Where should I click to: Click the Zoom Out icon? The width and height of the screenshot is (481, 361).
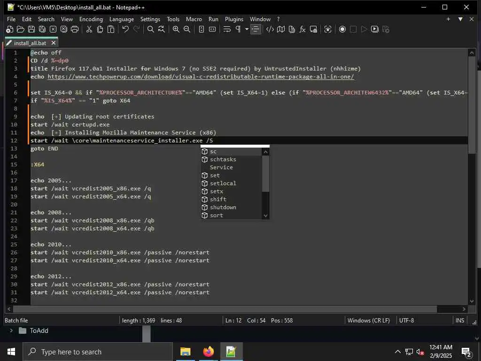pyautogui.click(x=187, y=30)
